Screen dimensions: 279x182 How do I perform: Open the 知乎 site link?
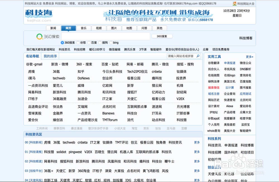click(81, 72)
